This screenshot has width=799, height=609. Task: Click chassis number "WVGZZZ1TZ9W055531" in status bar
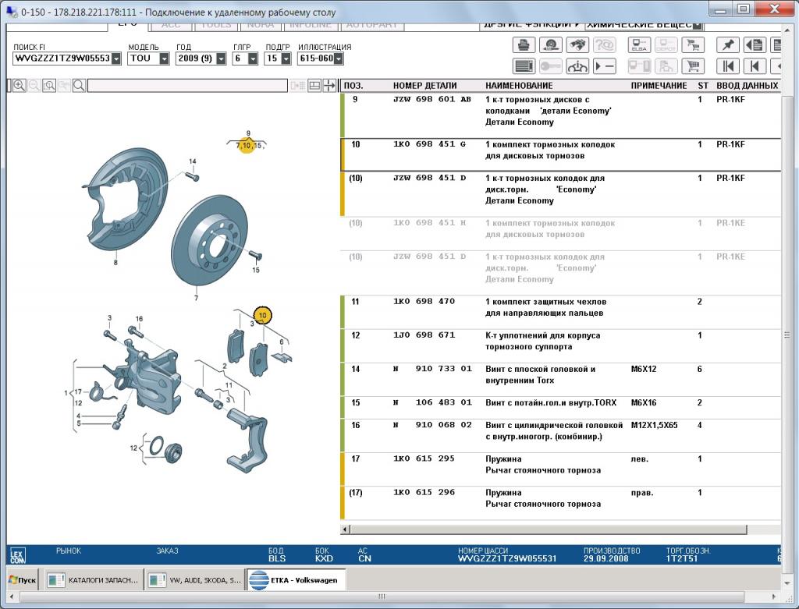[x=507, y=558]
